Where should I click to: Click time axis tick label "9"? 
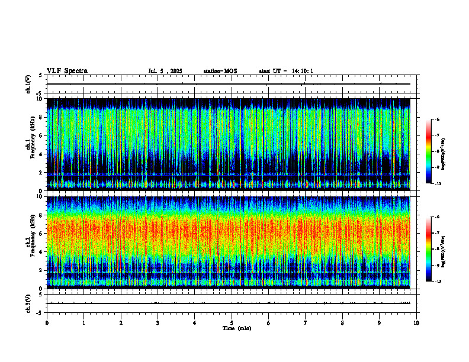(379, 323)
